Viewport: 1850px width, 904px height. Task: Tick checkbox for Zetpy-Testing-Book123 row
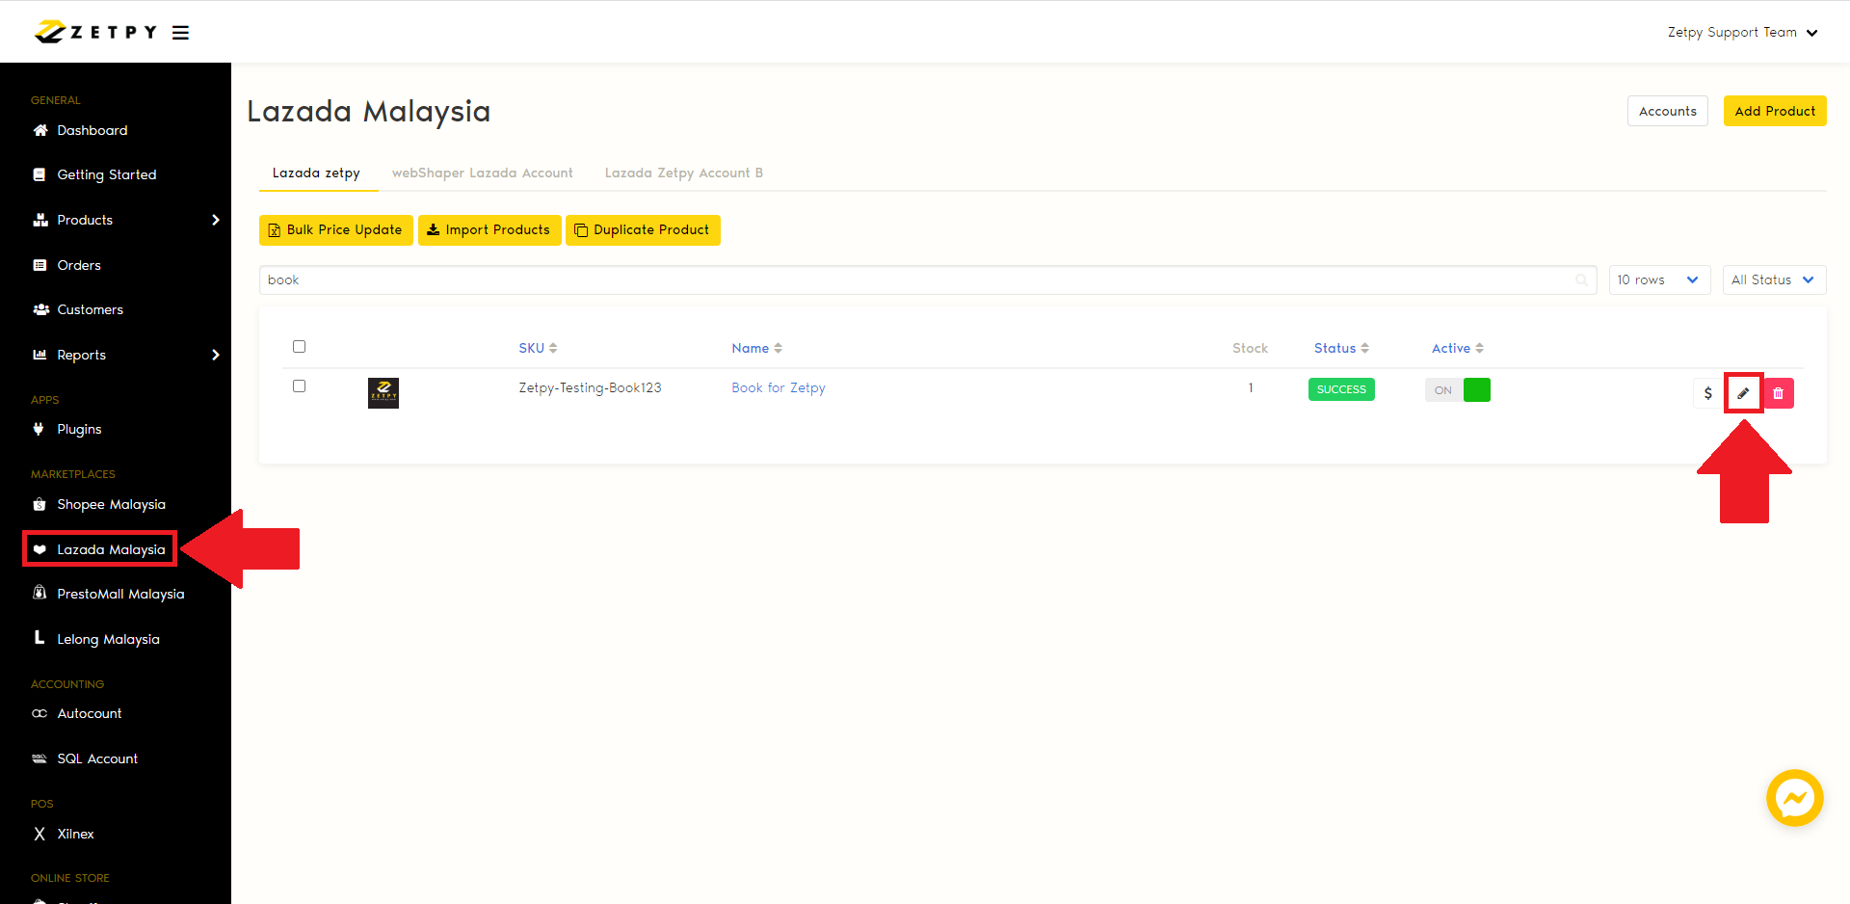point(299,386)
